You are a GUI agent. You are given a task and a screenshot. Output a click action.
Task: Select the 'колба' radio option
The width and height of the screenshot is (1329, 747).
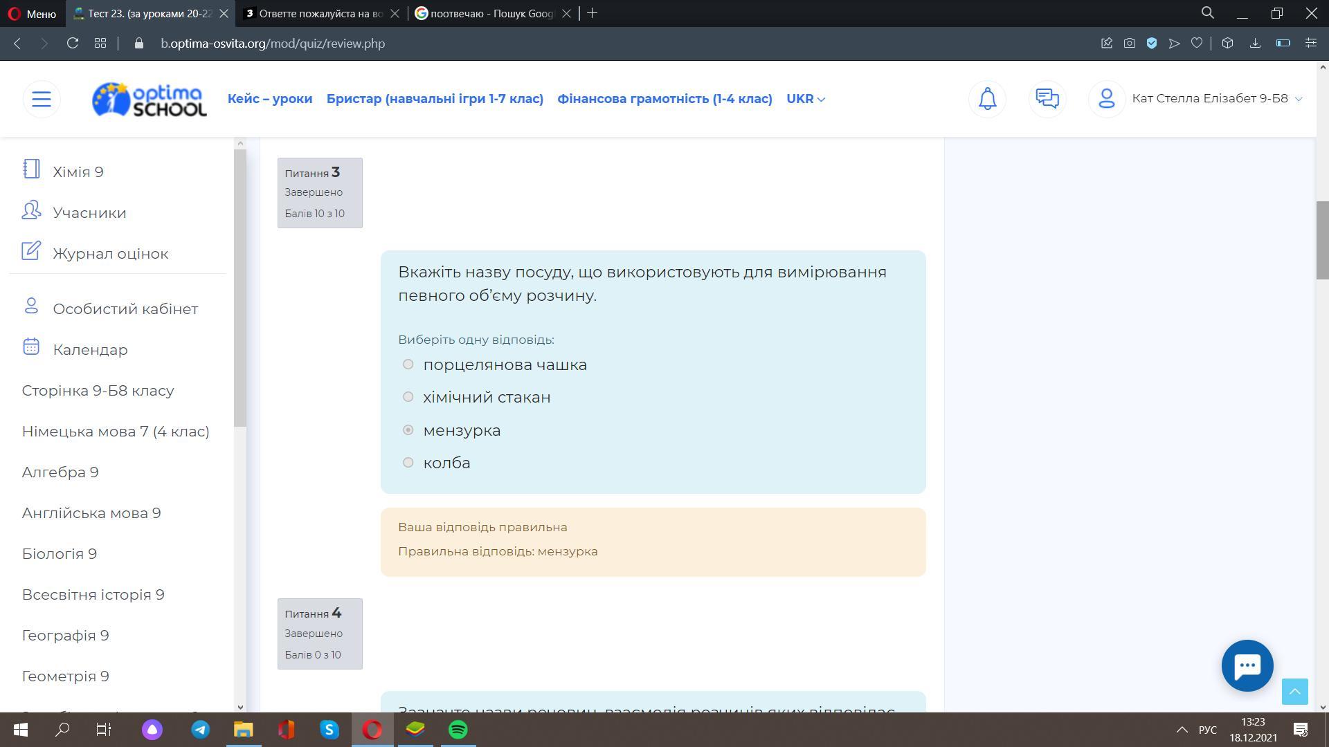408,463
